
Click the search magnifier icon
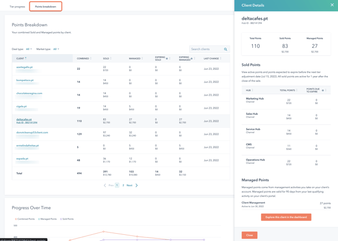(x=225, y=50)
